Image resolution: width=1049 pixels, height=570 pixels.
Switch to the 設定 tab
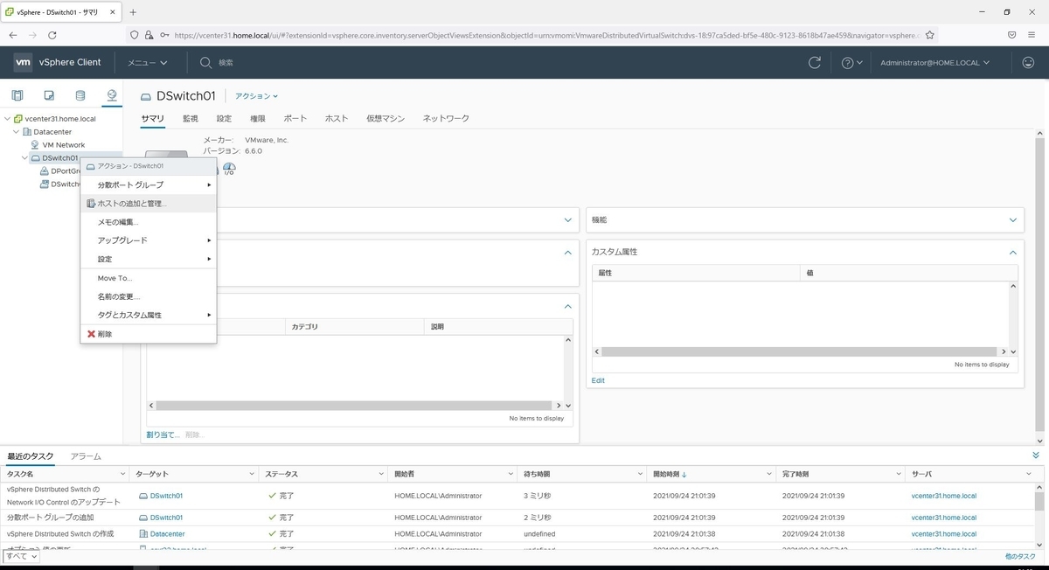[x=225, y=118]
